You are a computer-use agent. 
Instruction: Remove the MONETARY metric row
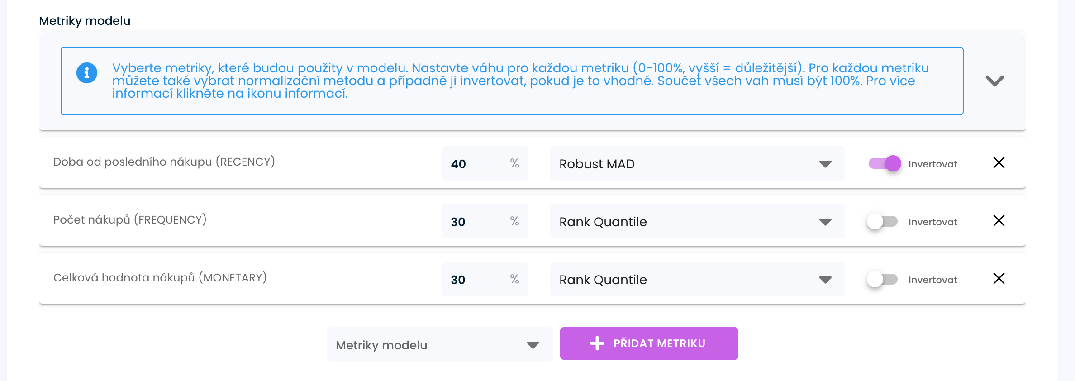(x=999, y=279)
